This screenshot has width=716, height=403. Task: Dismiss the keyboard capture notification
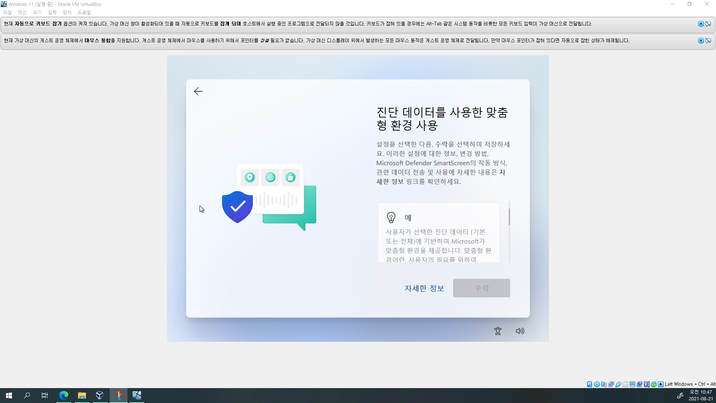[x=701, y=24]
